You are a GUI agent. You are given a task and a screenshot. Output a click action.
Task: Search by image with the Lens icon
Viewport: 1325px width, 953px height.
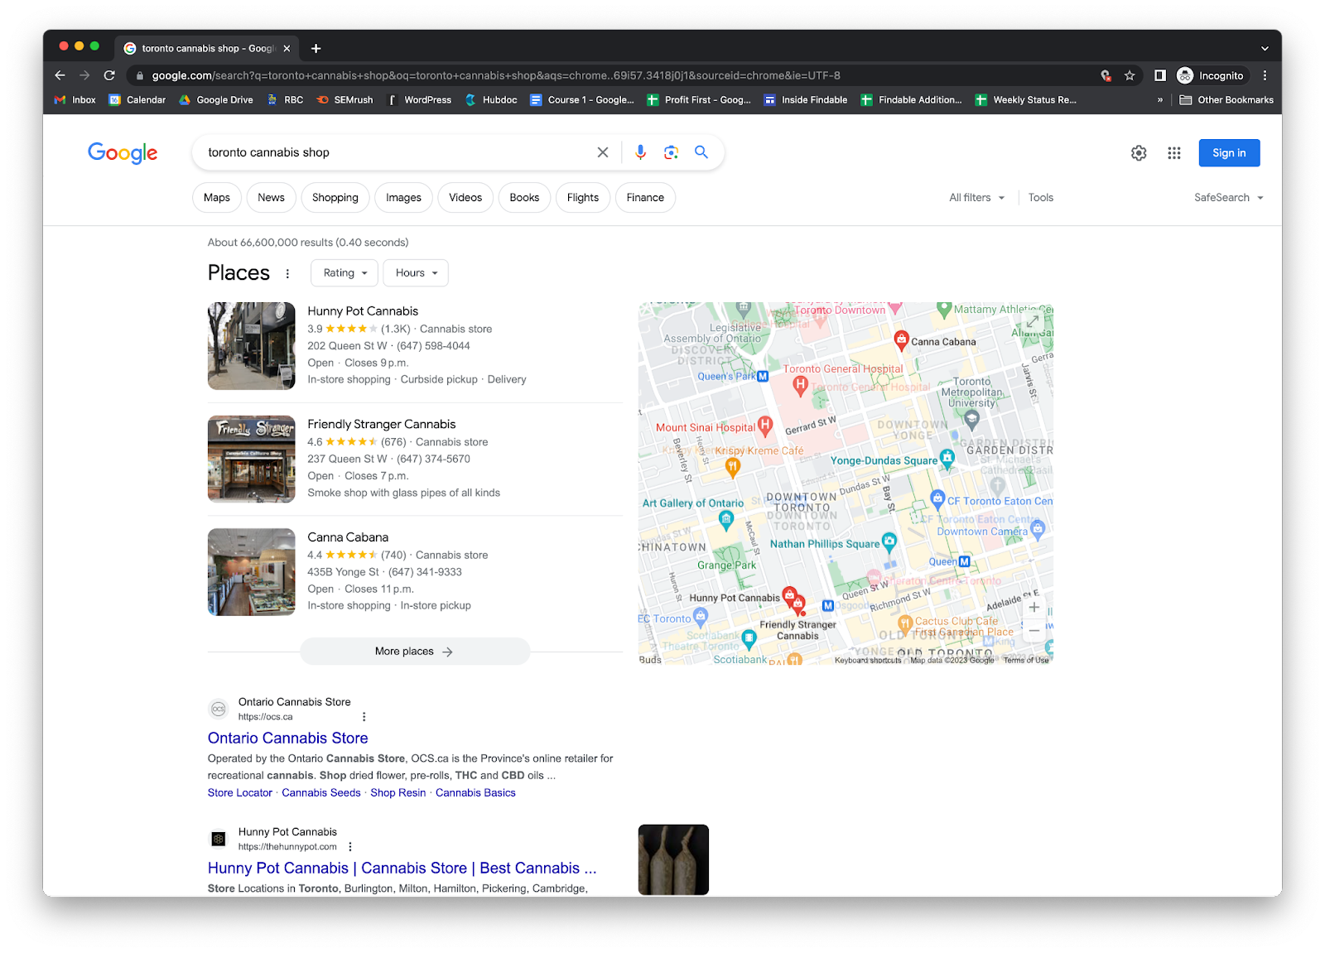click(671, 152)
